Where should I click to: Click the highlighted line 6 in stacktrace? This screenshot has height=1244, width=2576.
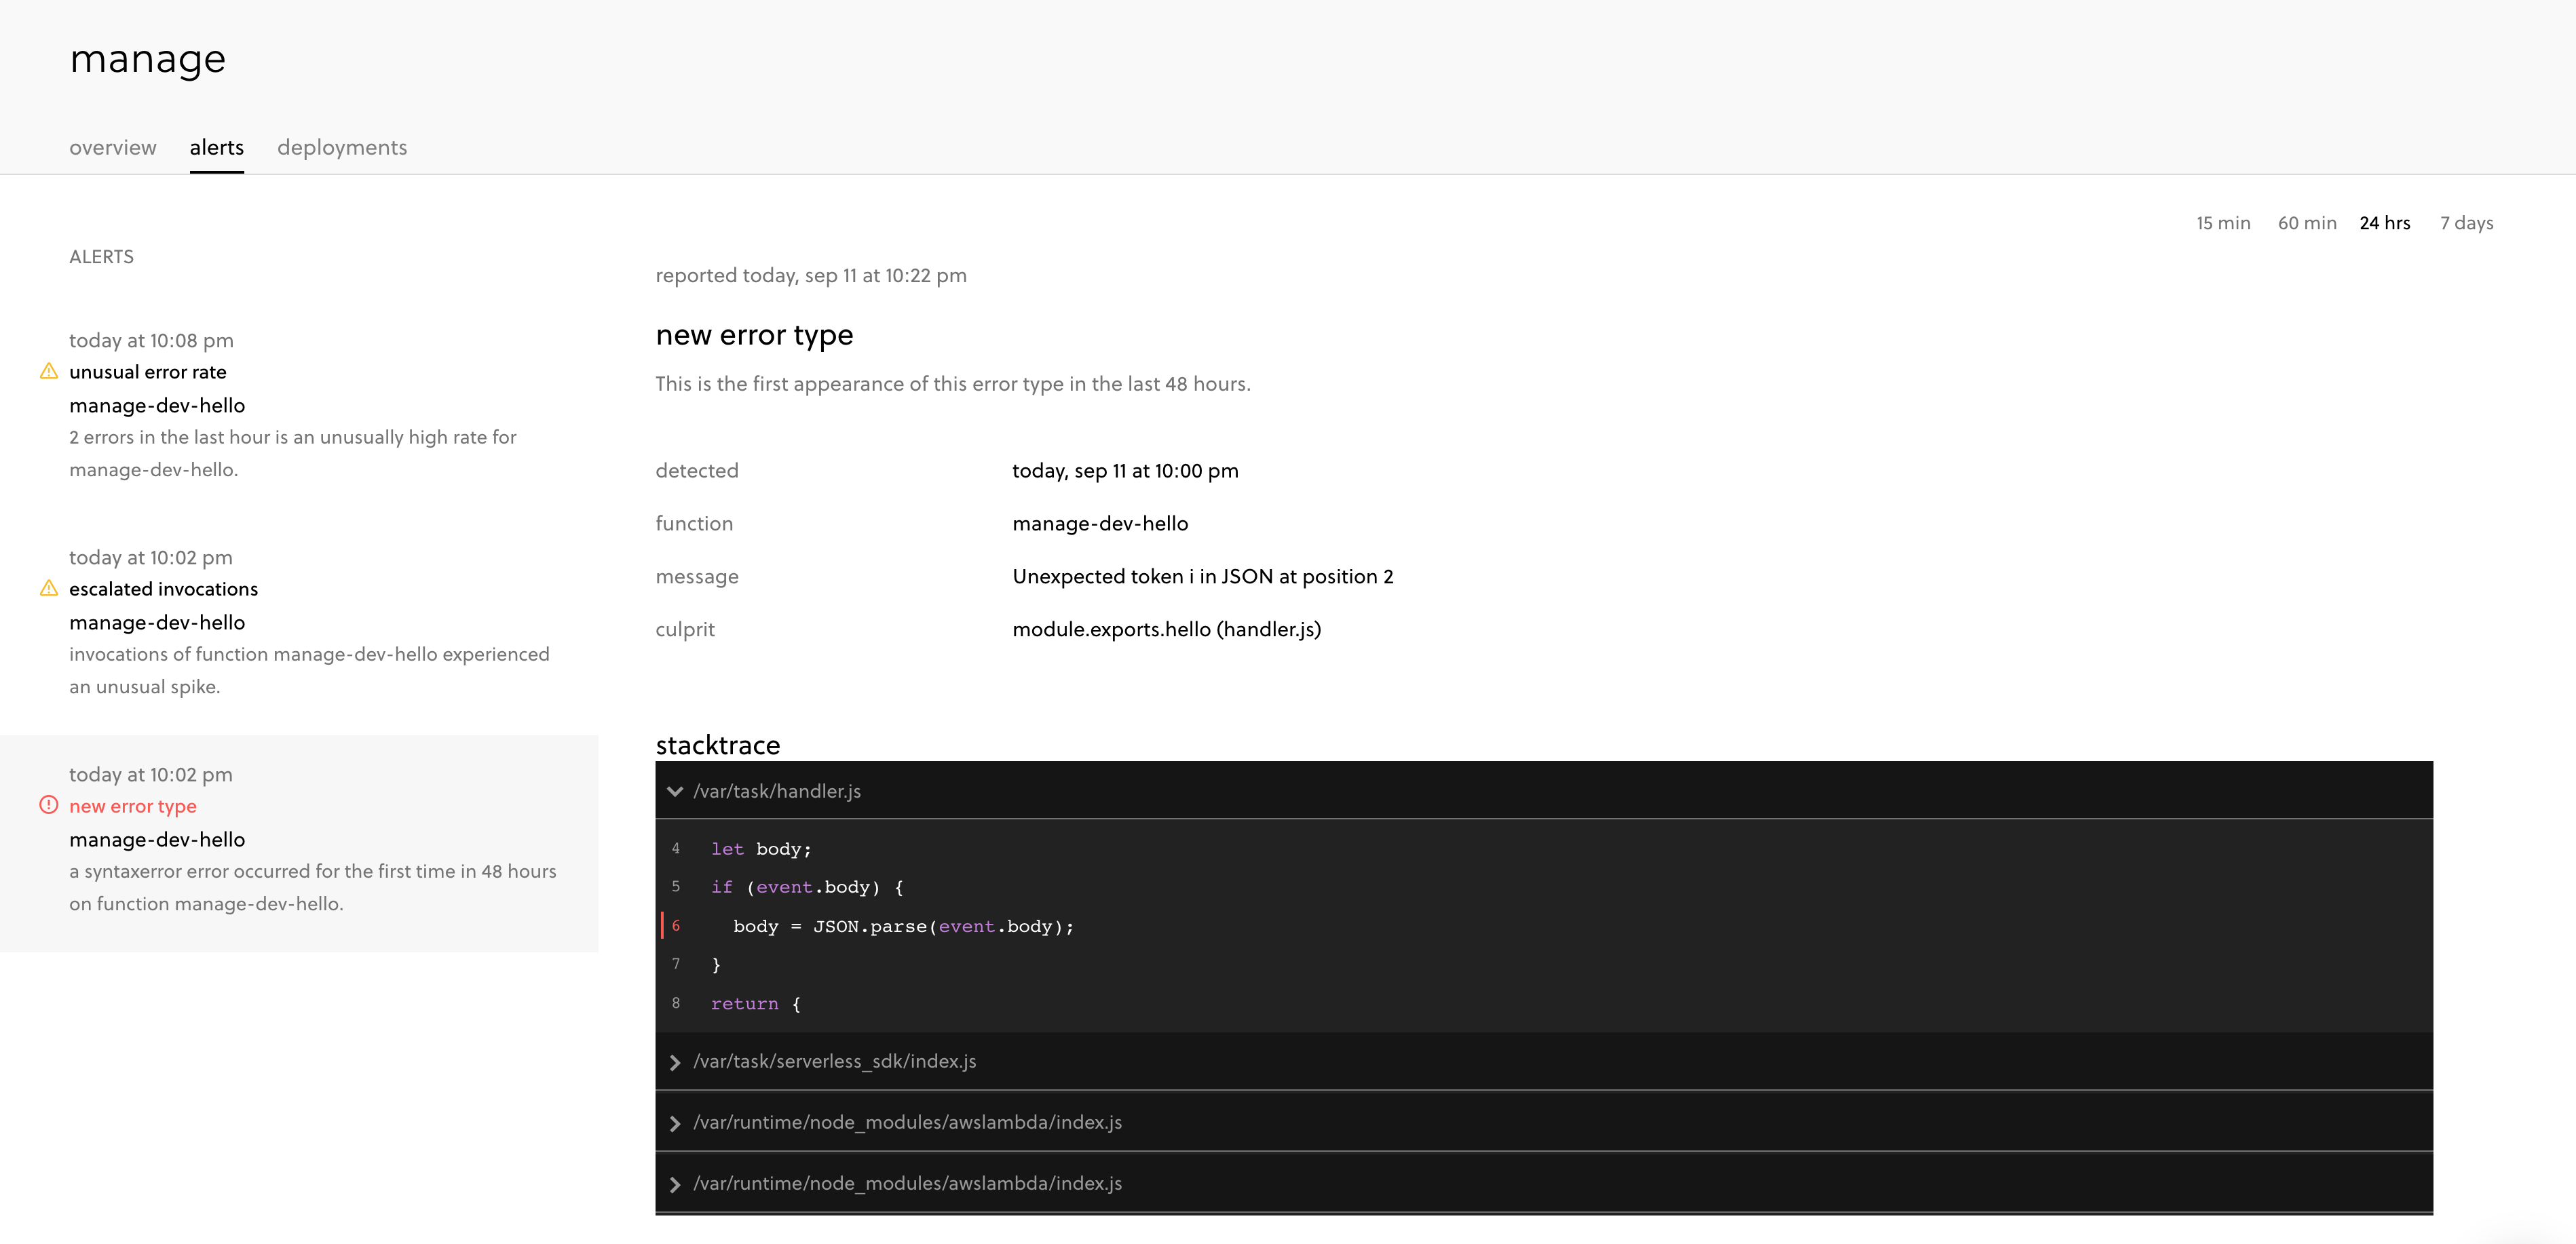(x=902, y=927)
